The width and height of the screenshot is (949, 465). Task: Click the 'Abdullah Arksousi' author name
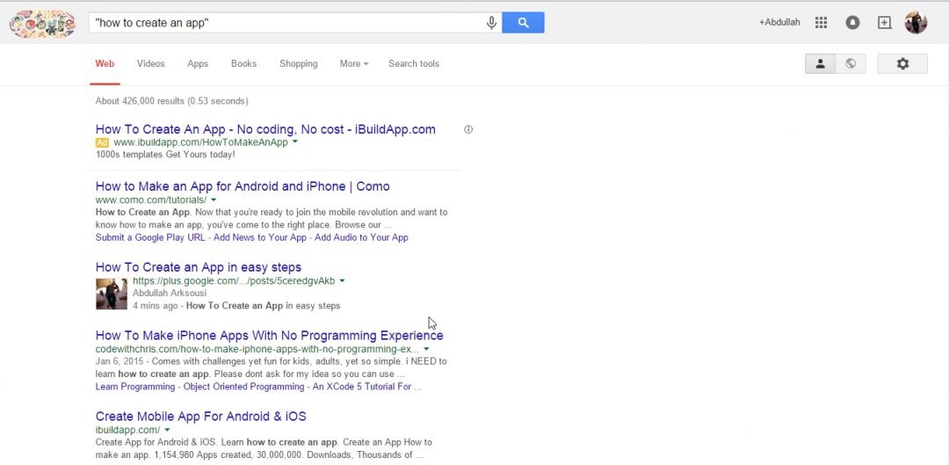pos(170,293)
